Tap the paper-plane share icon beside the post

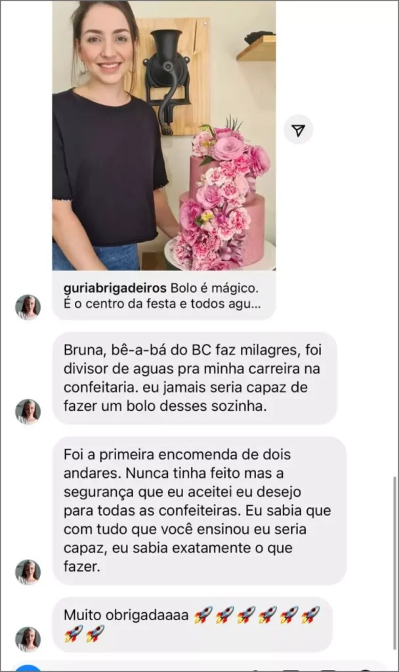coord(299,129)
